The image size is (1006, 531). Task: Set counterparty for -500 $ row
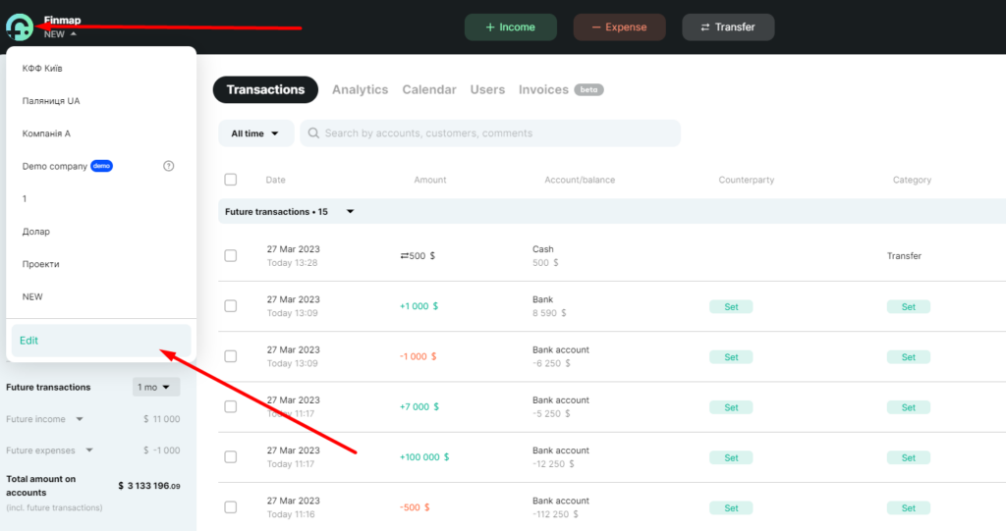731,507
